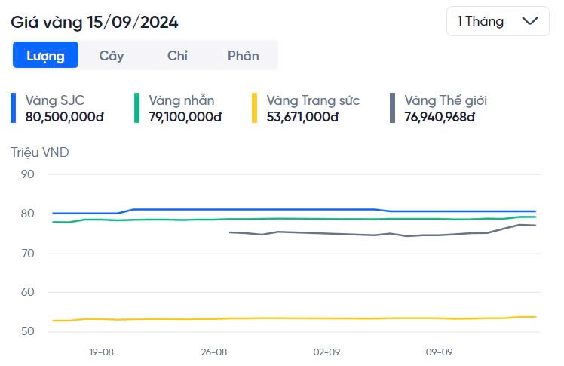
Task: Click the green Vàng nhẫn color bar
Action: (x=137, y=108)
